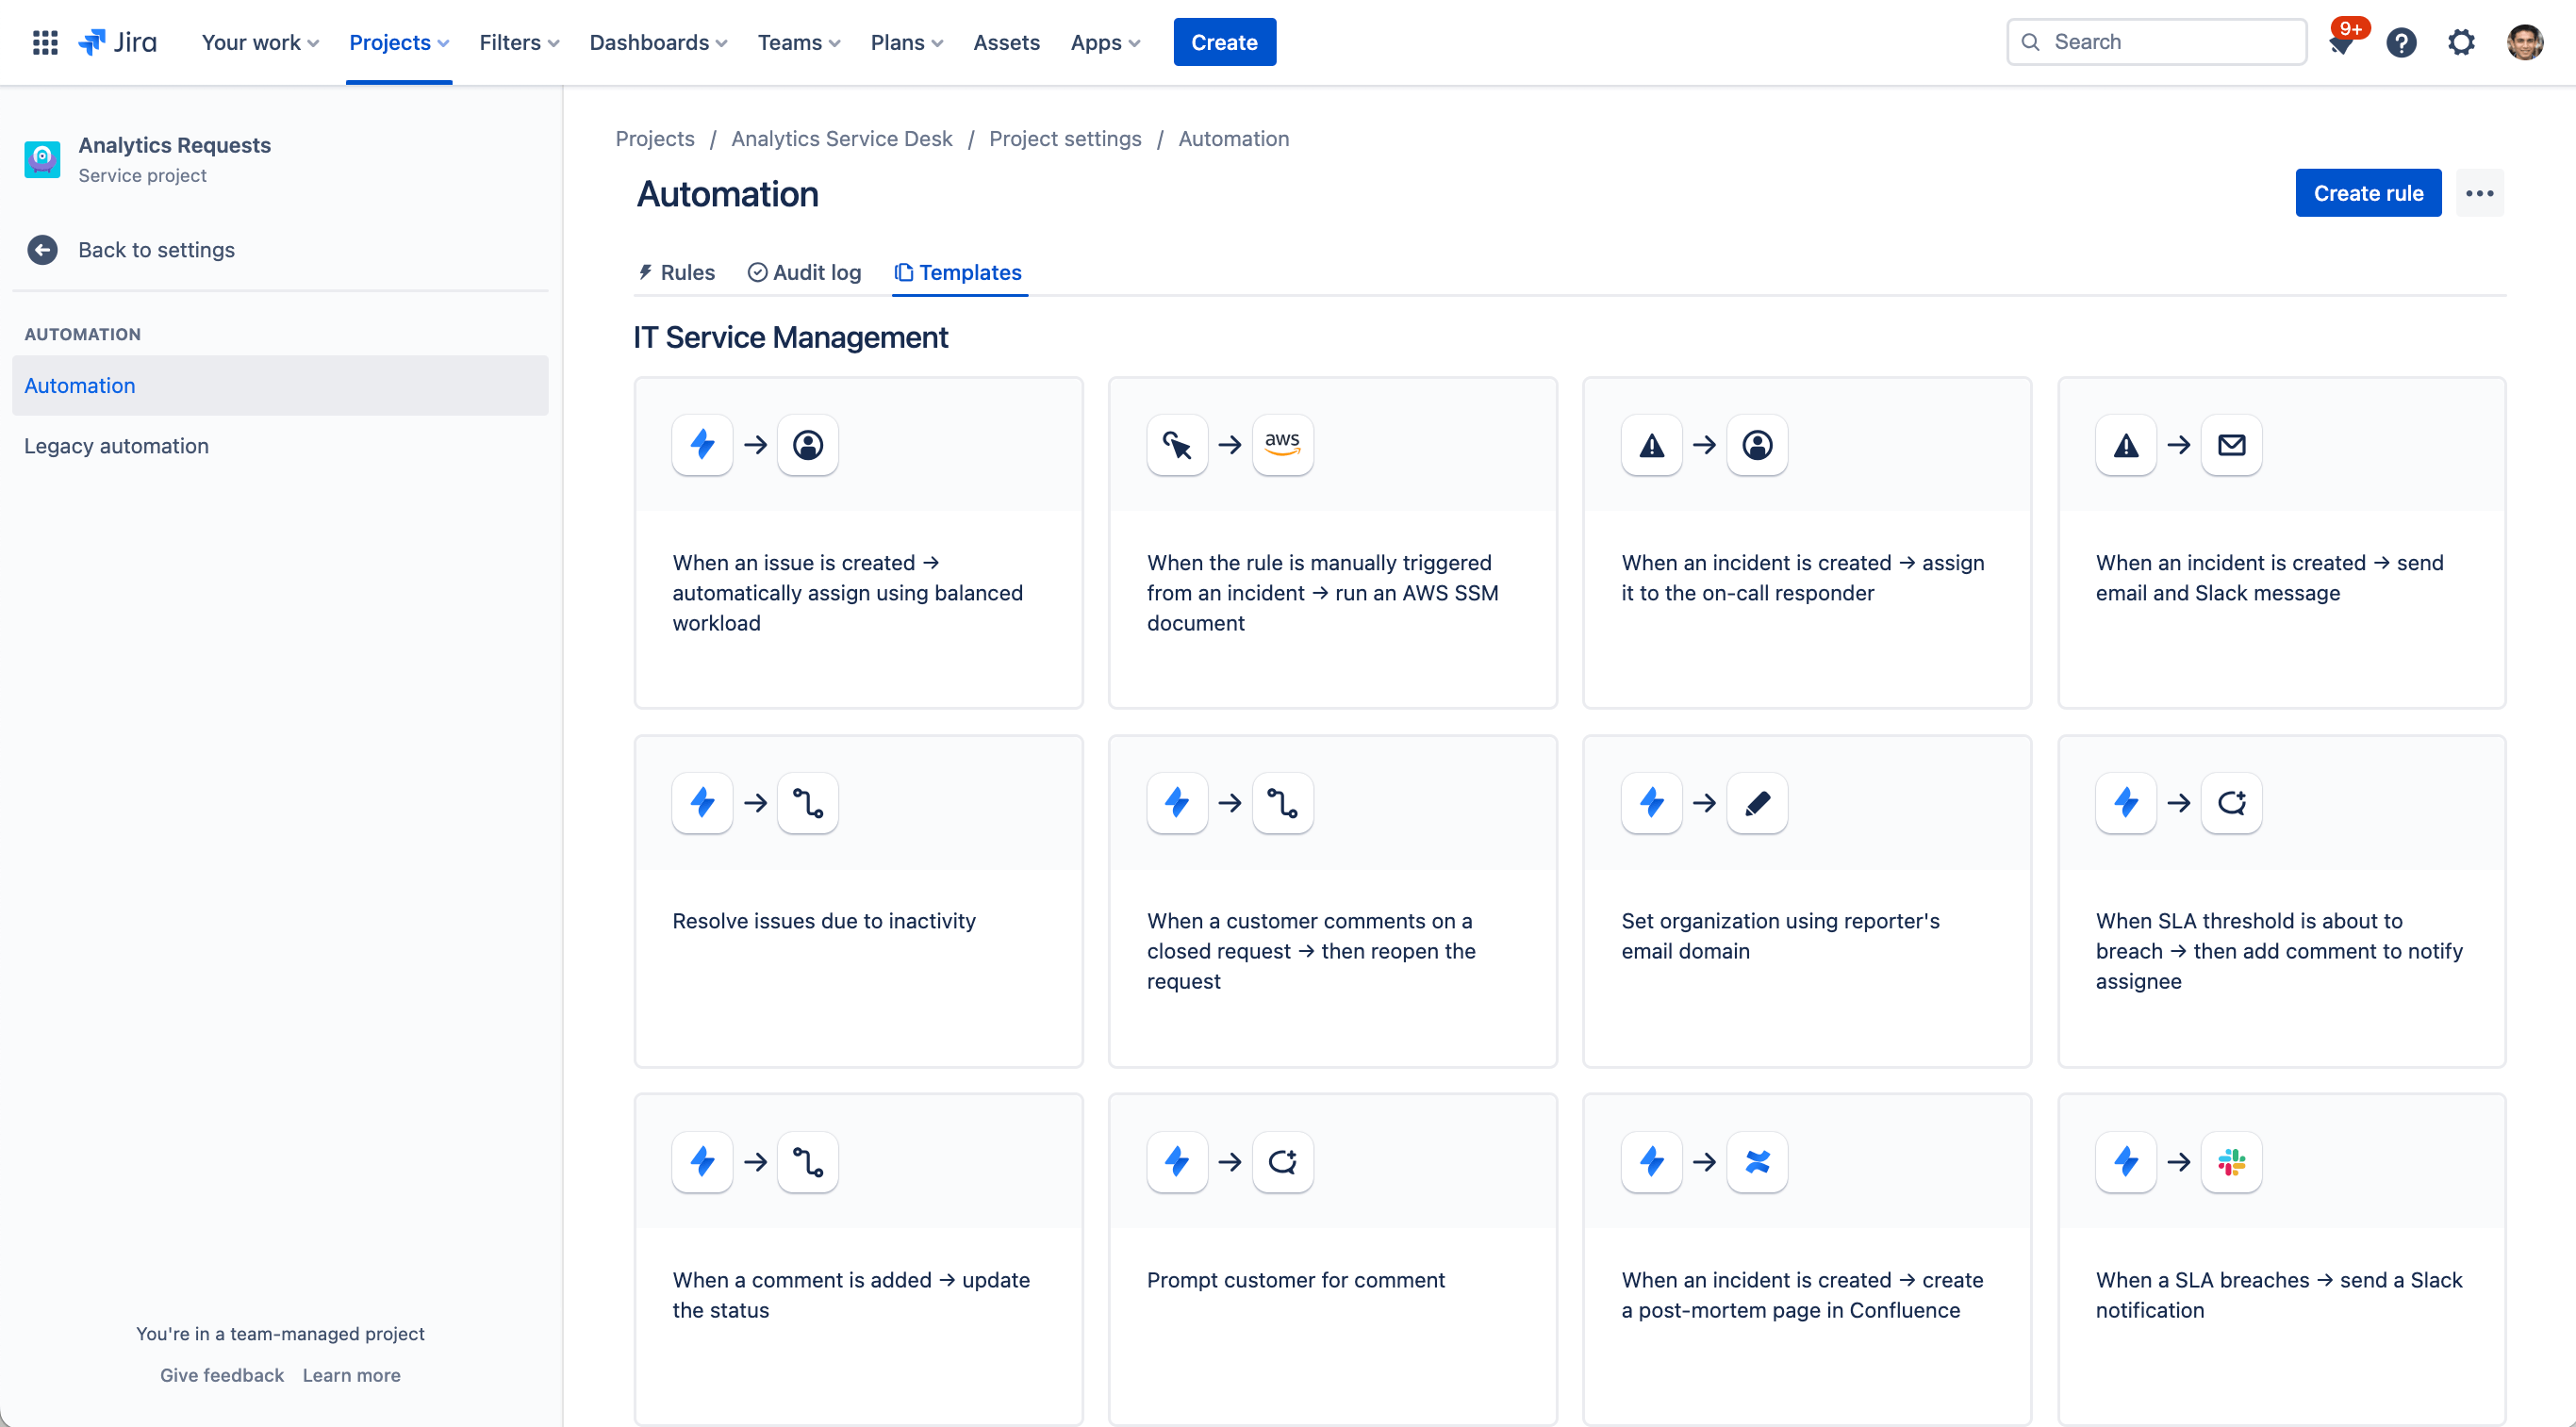Switch to the Audit log tab
This screenshot has height=1427, width=2576.
803,271
